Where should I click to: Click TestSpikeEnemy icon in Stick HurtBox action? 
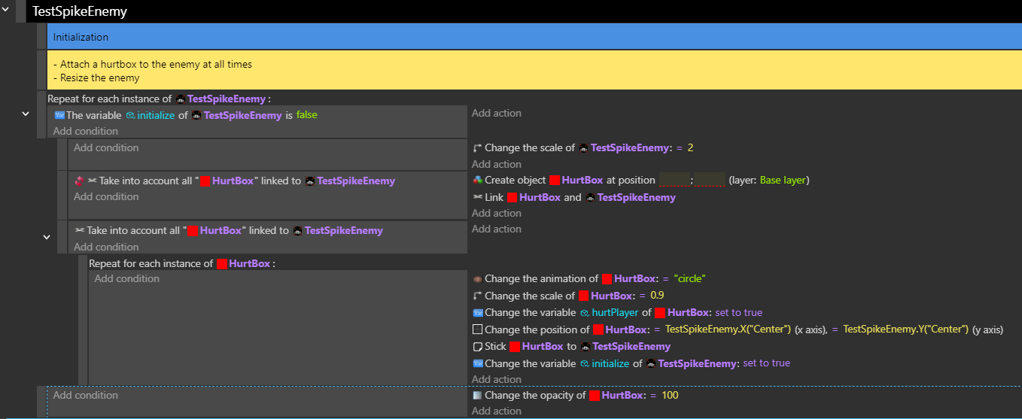586,347
